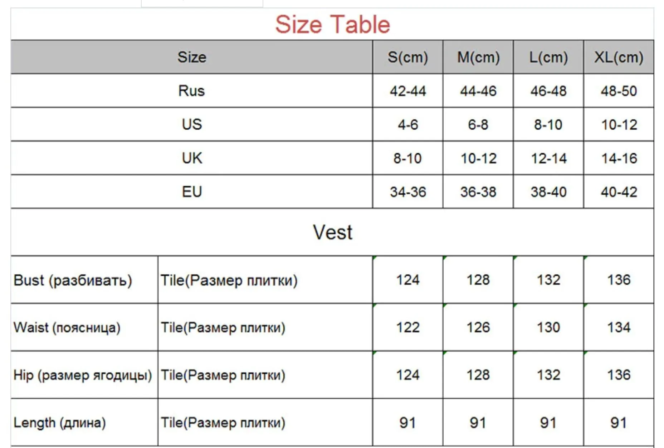Click the Size Table title

pyautogui.click(x=332, y=24)
